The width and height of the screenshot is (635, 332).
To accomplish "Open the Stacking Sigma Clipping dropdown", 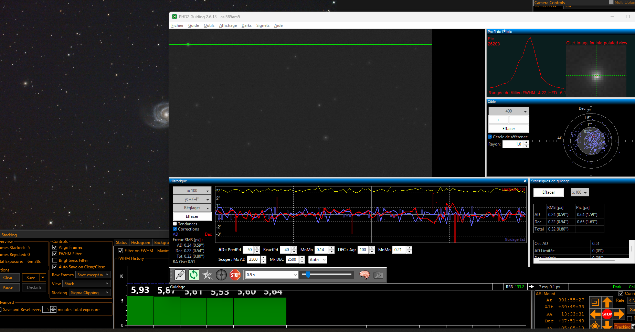I will tap(90, 293).
